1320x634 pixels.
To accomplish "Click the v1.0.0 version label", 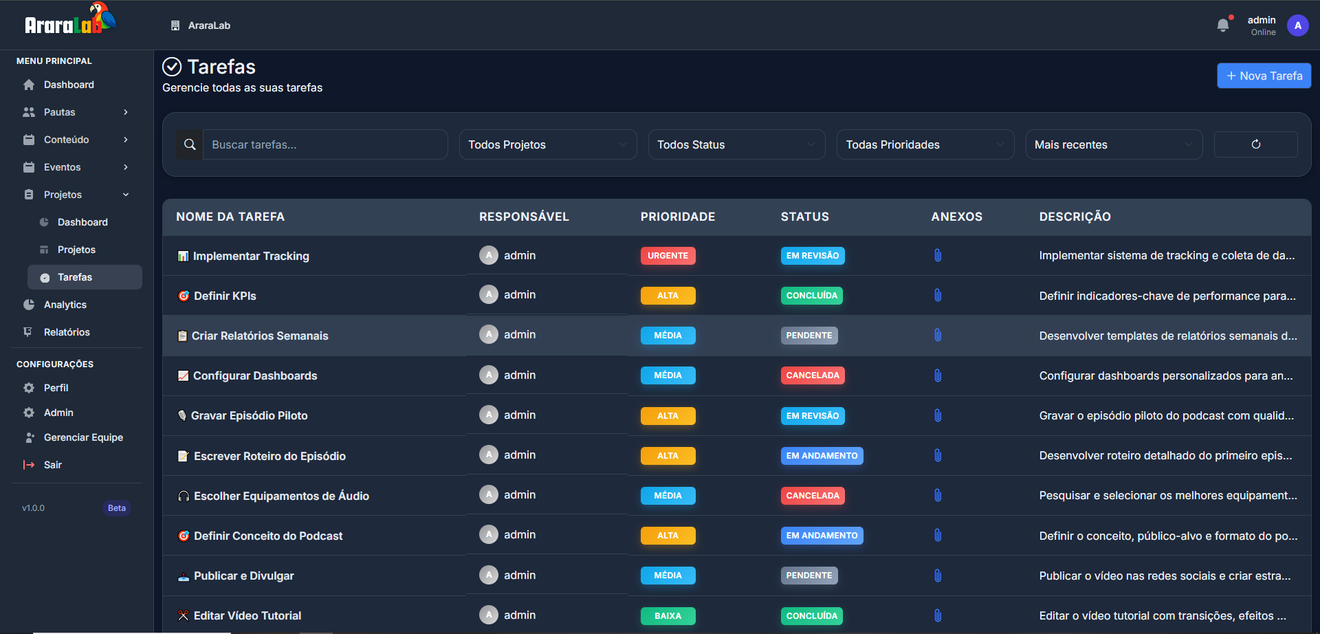I will [x=33, y=508].
